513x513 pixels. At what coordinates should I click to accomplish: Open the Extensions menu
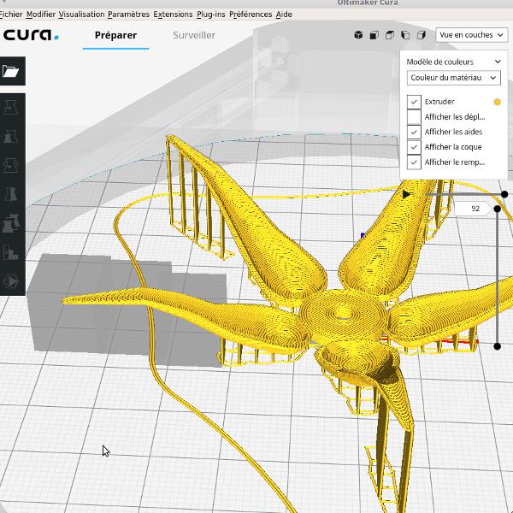pyautogui.click(x=173, y=15)
